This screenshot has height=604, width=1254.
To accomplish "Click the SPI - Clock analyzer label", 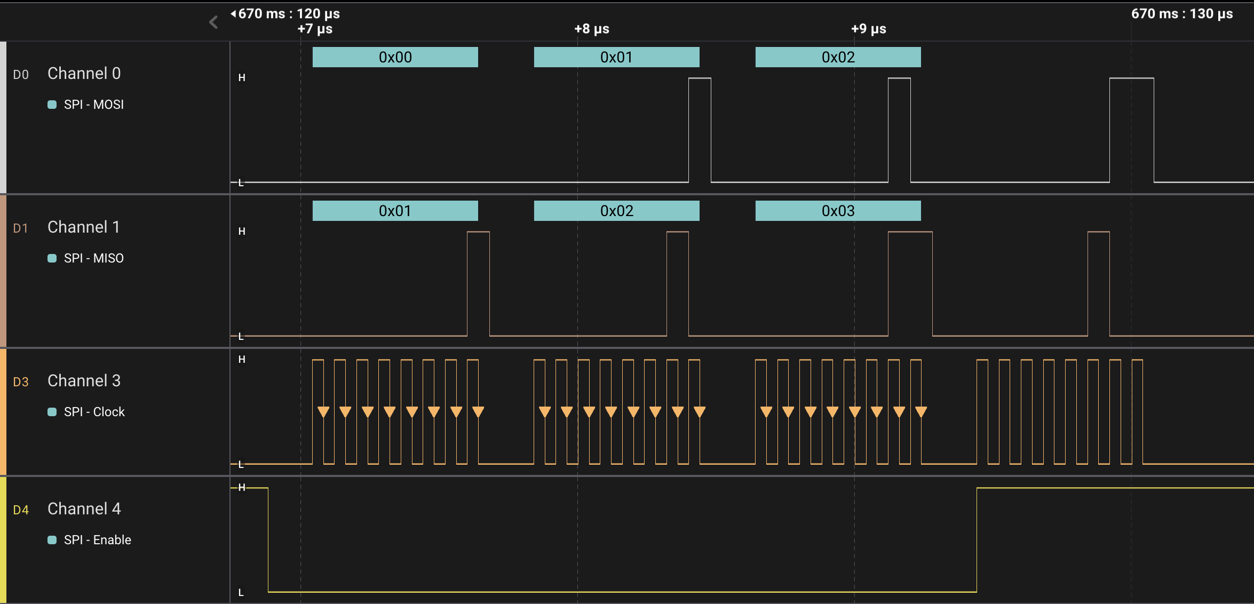I will coord(94,412).
